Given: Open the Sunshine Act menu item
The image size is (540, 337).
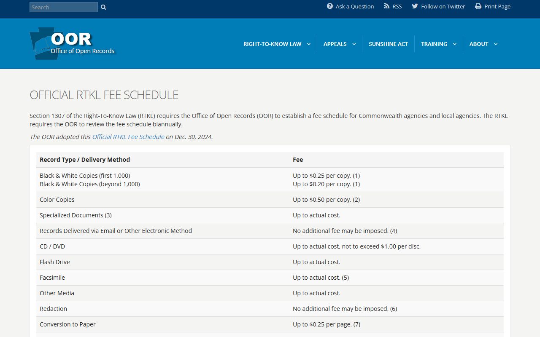Looking at the screenshot, I should [x=388, y=44].
